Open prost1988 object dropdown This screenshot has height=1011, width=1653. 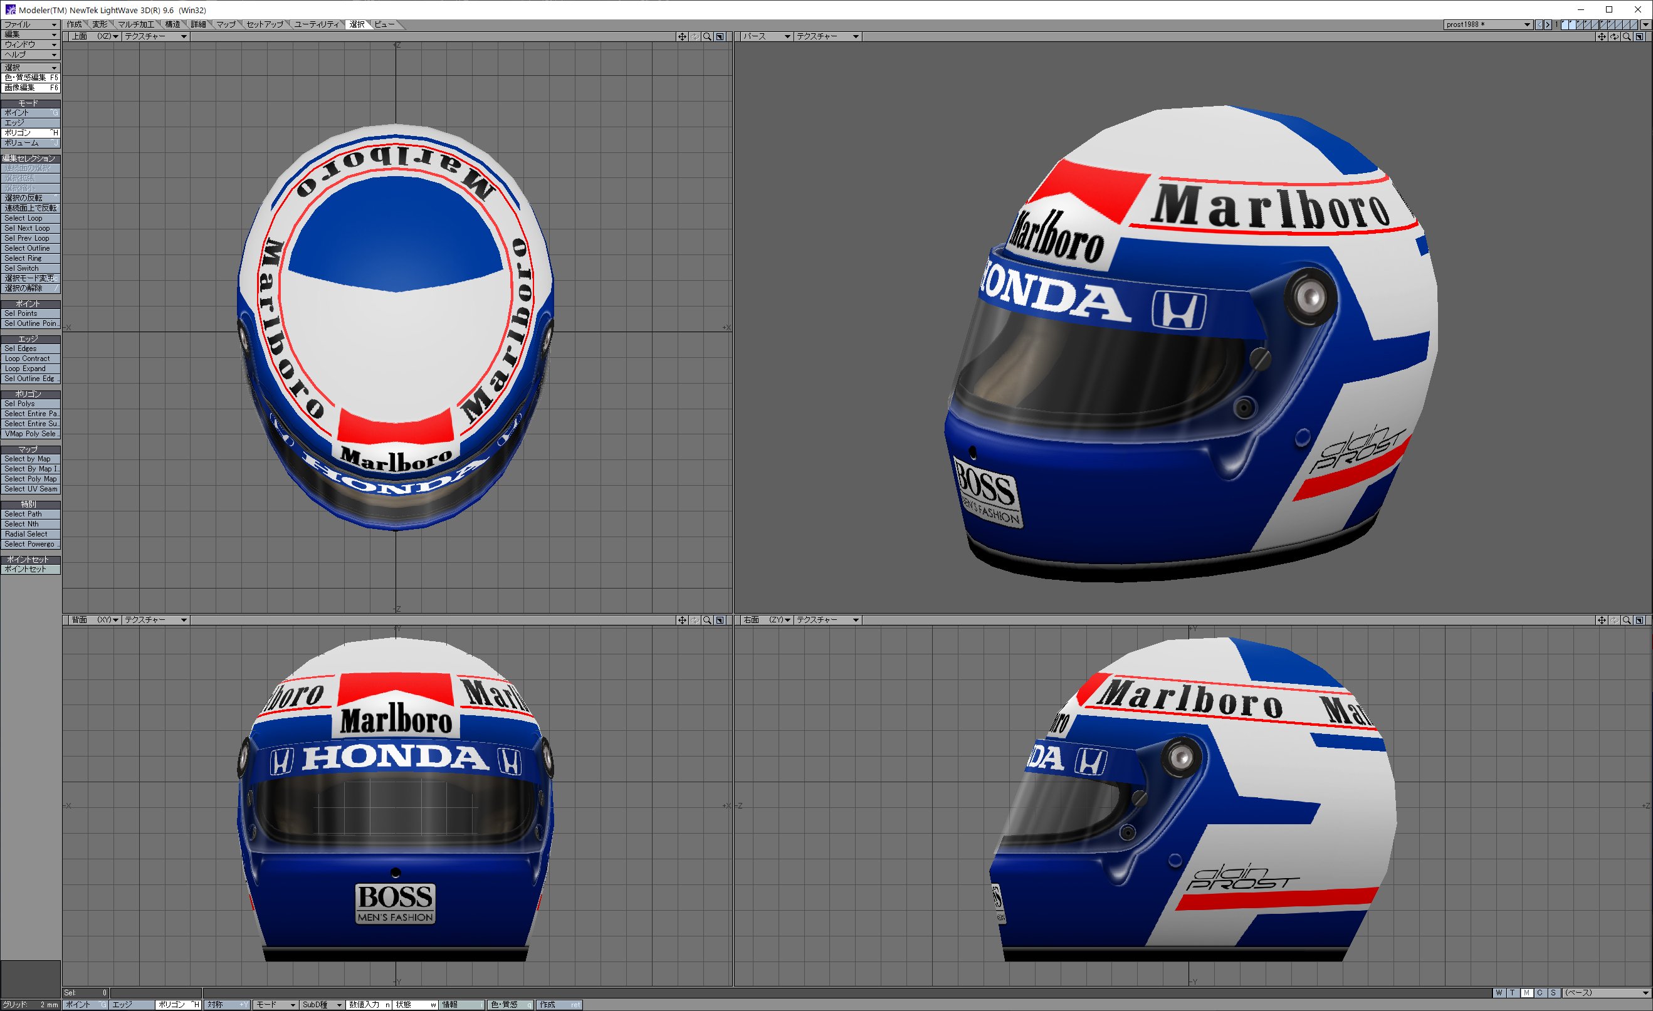1488,25
